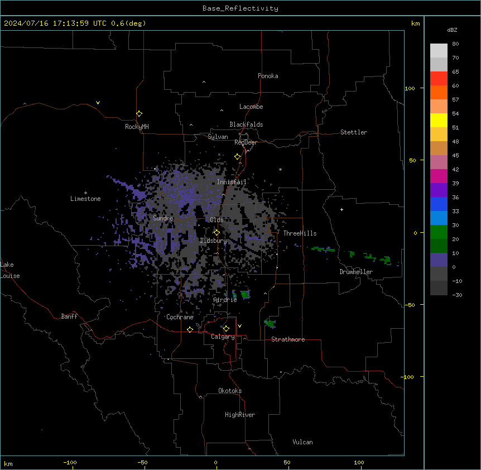Image resolution: width=481 pixels, height=470 pixels.
Task: Click the Ponoka label
Action: tap(268, 76)
